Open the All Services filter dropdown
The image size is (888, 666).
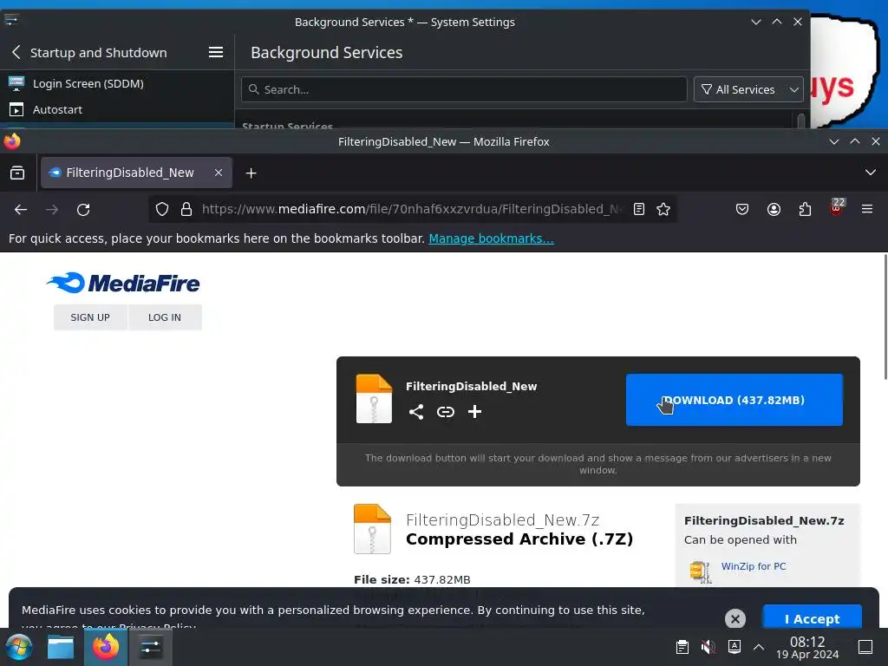pyautogui.click(x=748, y=89)
